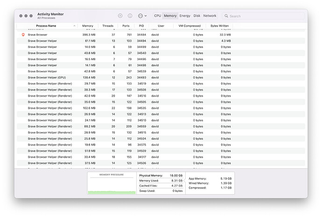
Task: Select Renderer row using 102.6 MB
Action: 161,108
